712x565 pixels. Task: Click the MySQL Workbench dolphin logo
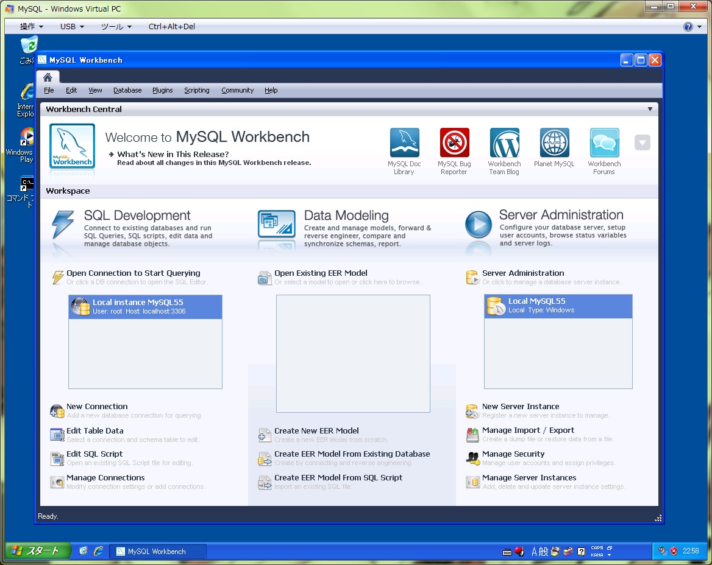click(x=72, y=146)
